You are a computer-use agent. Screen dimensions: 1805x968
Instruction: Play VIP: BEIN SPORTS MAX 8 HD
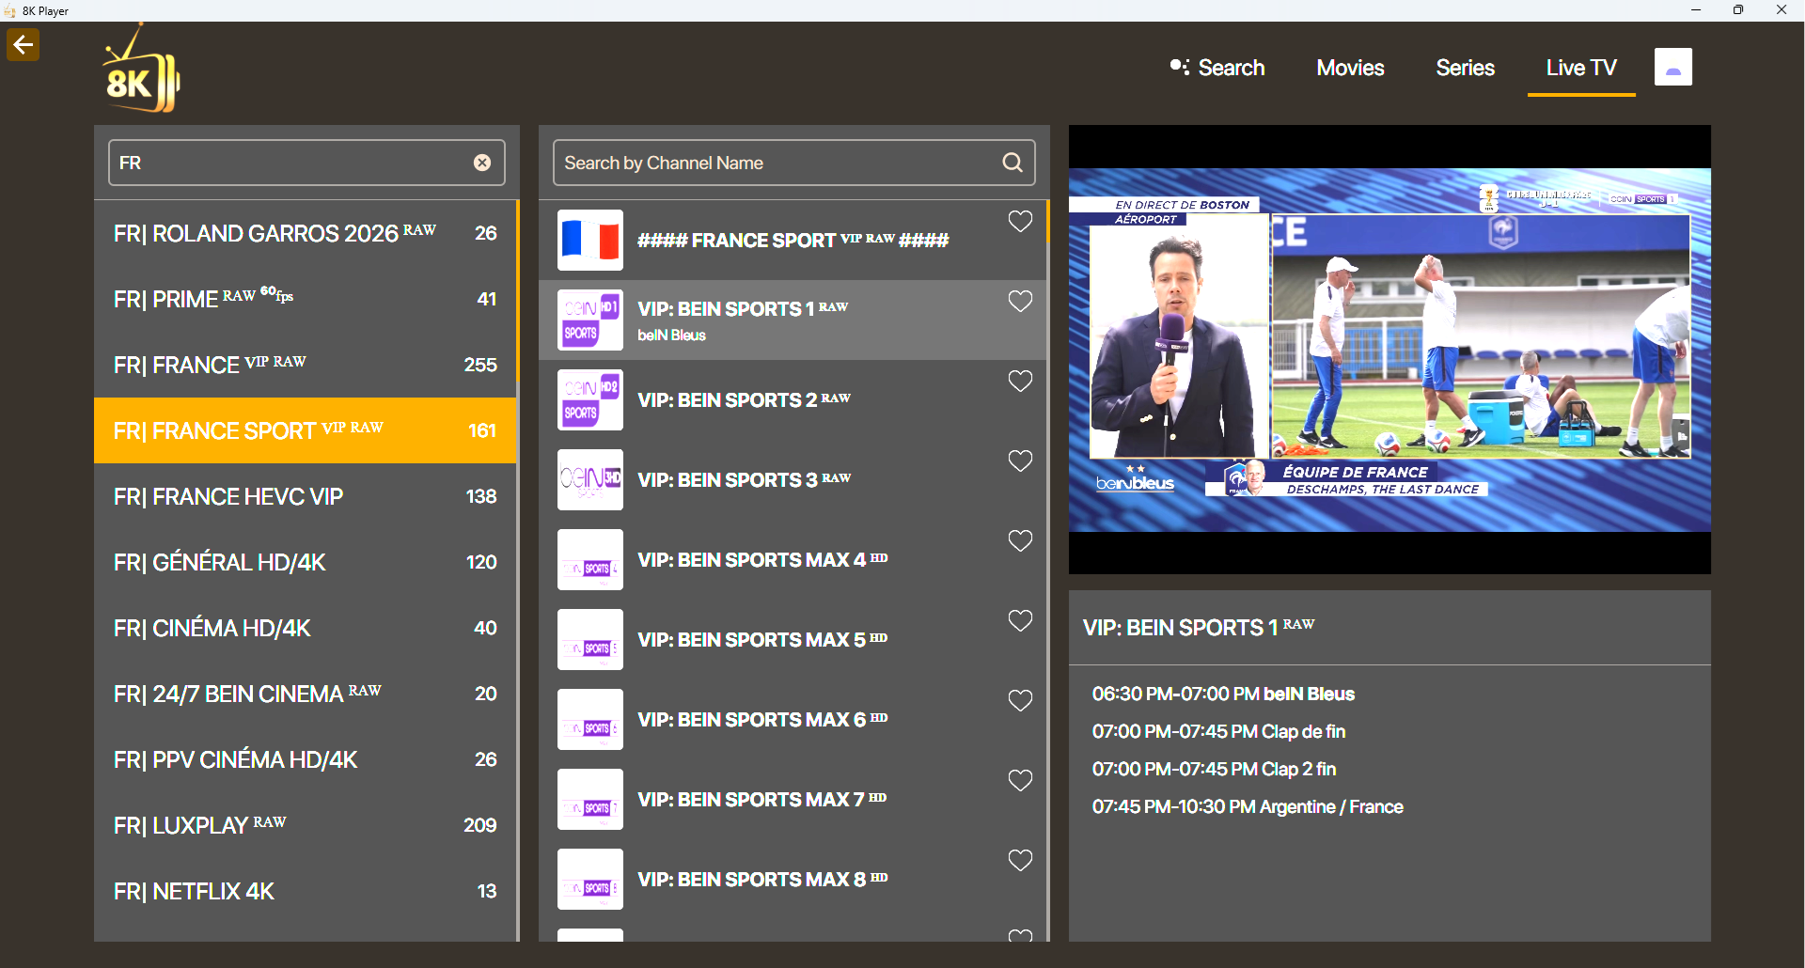793,879
